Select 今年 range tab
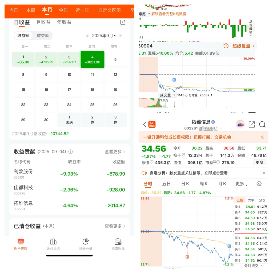The height and width of the screenshot is (273, 273). pos(63,10)
